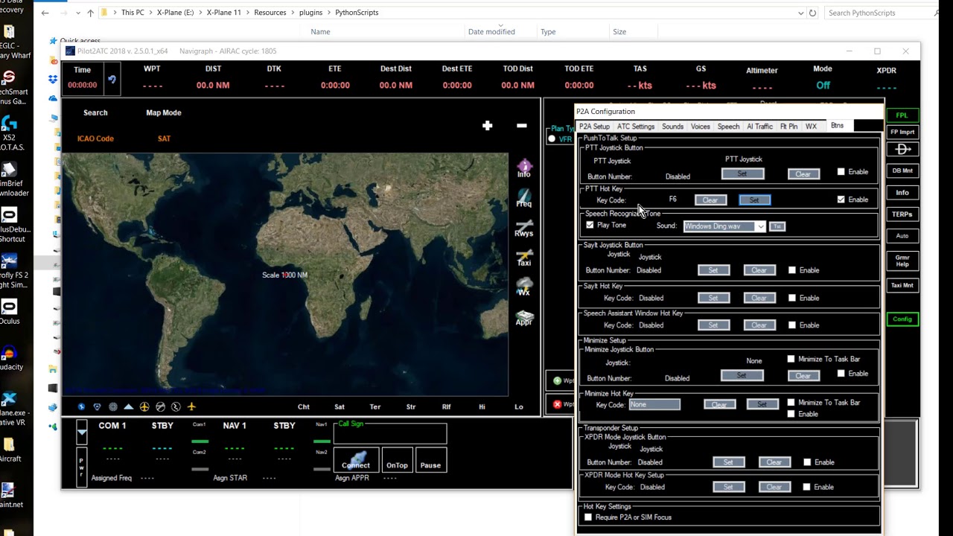Expand the chevron after Resources breadcrumb
This screenshot has width=953, height=536.
tap(293, 13)
